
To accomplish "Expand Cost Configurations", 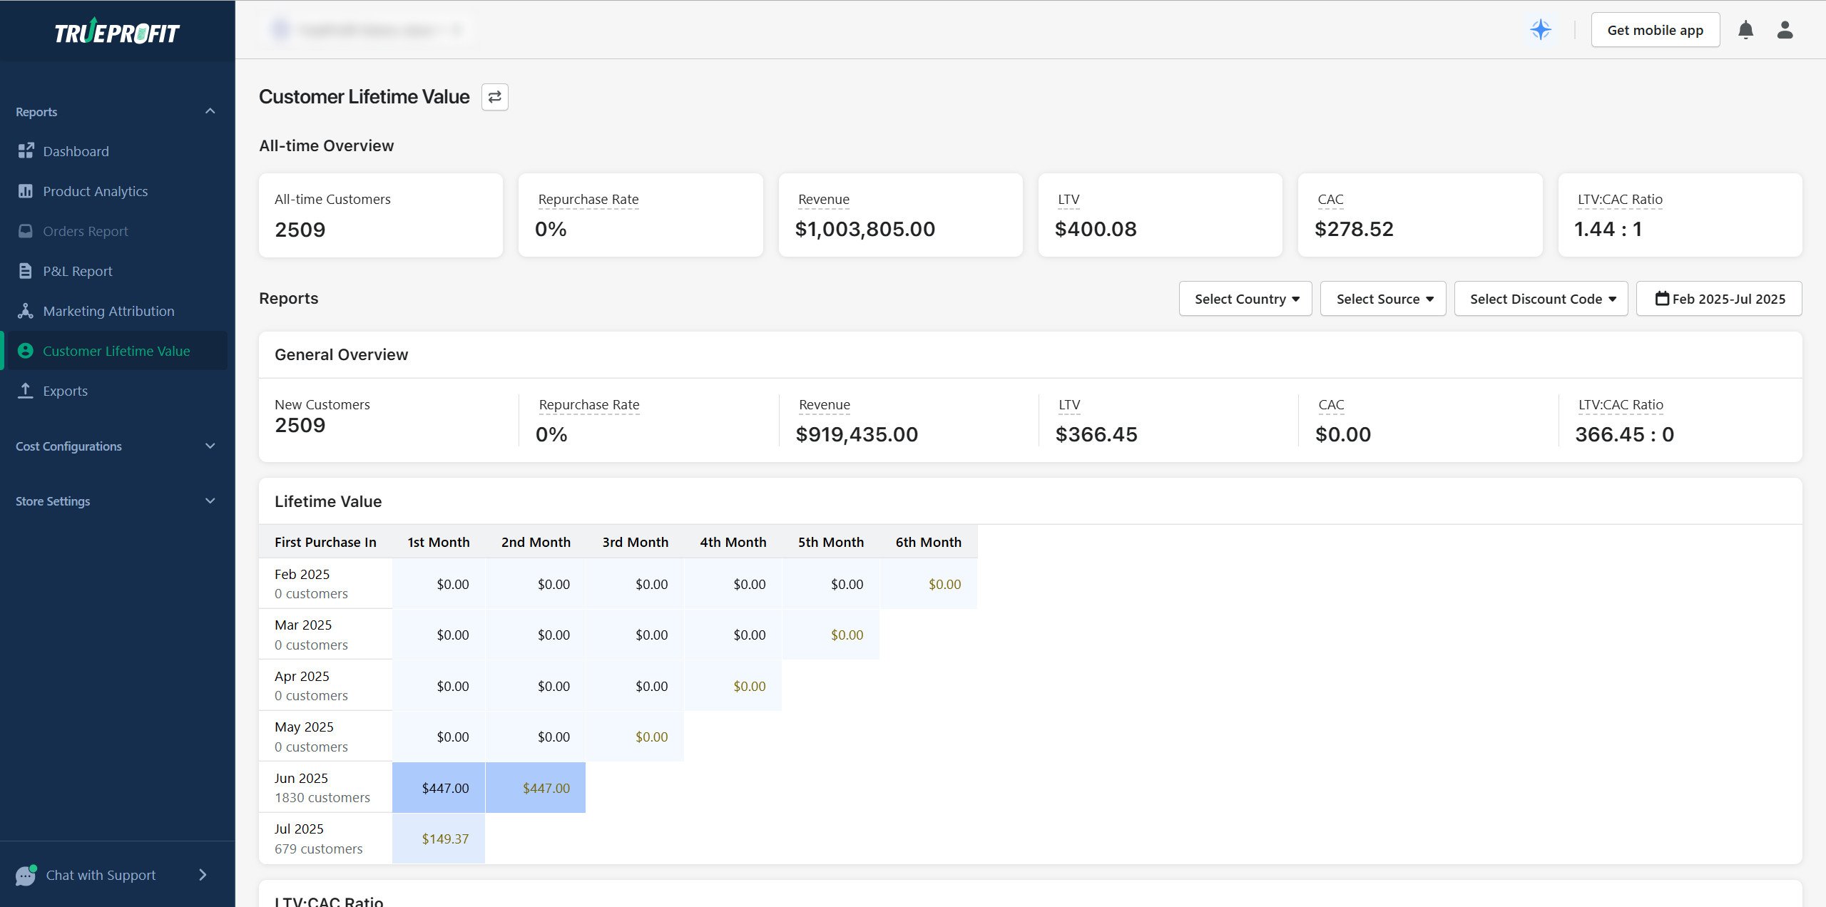I will [209, 446].
